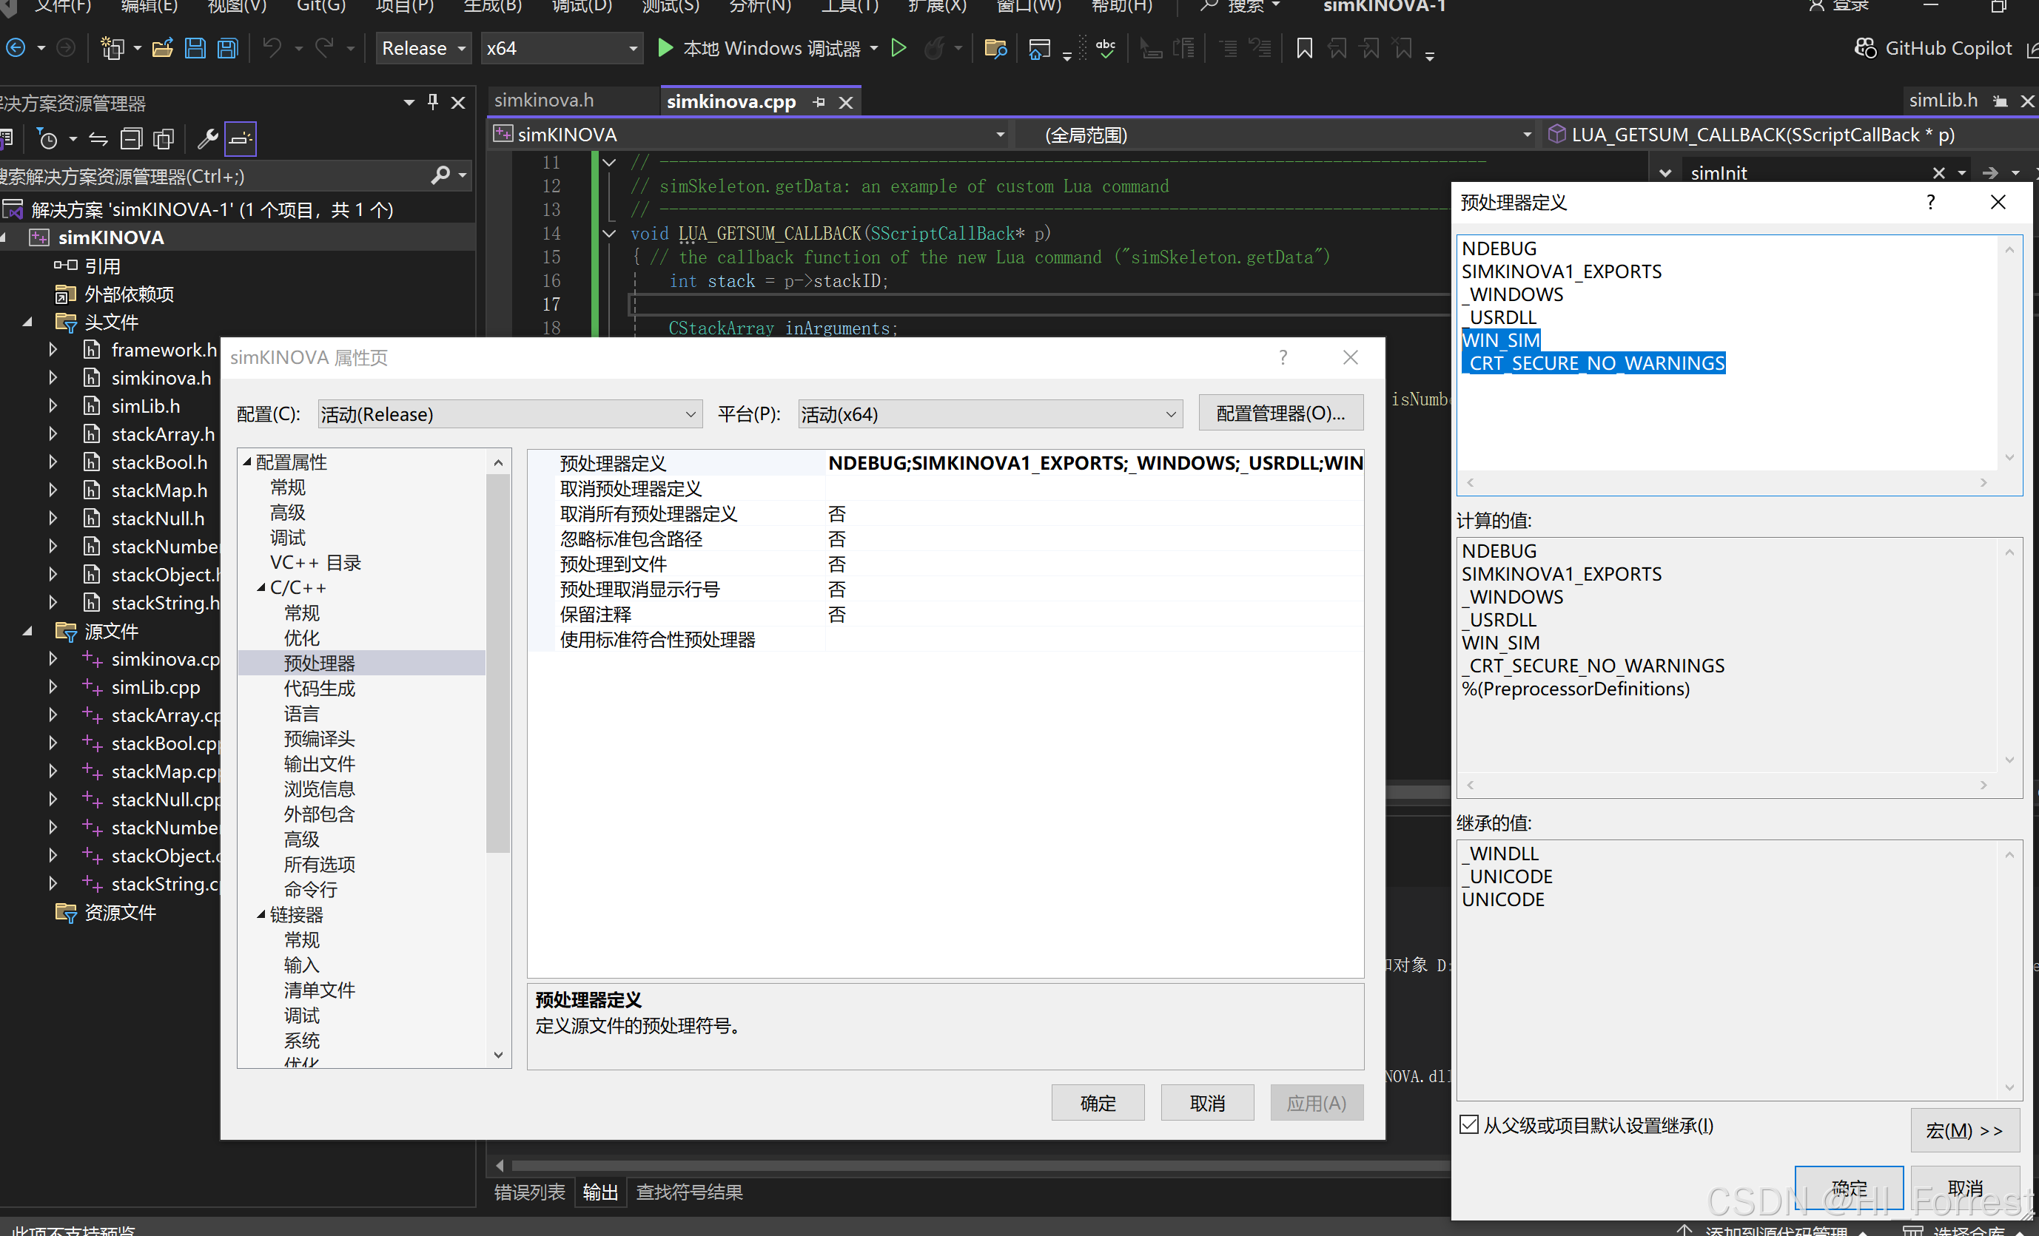Collapse the 源文件 folder node
2039x1236 pixels.
click(27, 631)
